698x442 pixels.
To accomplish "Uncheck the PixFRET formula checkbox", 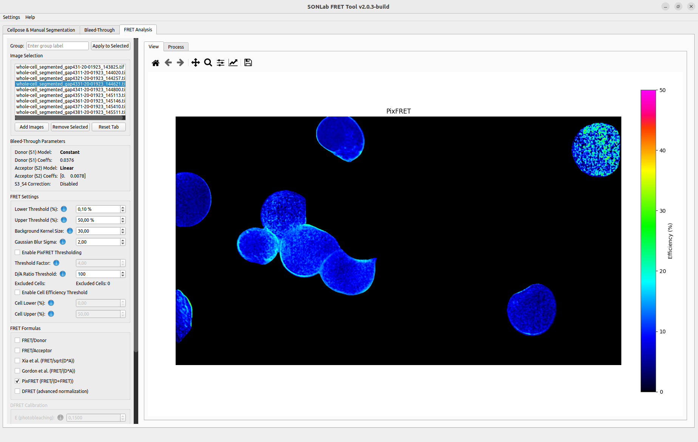I will click(x=17, y=381).
